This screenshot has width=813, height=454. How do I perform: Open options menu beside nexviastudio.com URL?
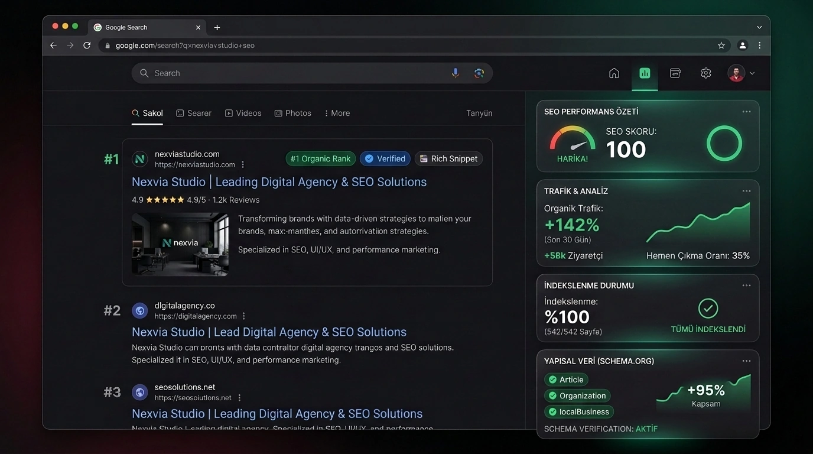pos(243,165)
